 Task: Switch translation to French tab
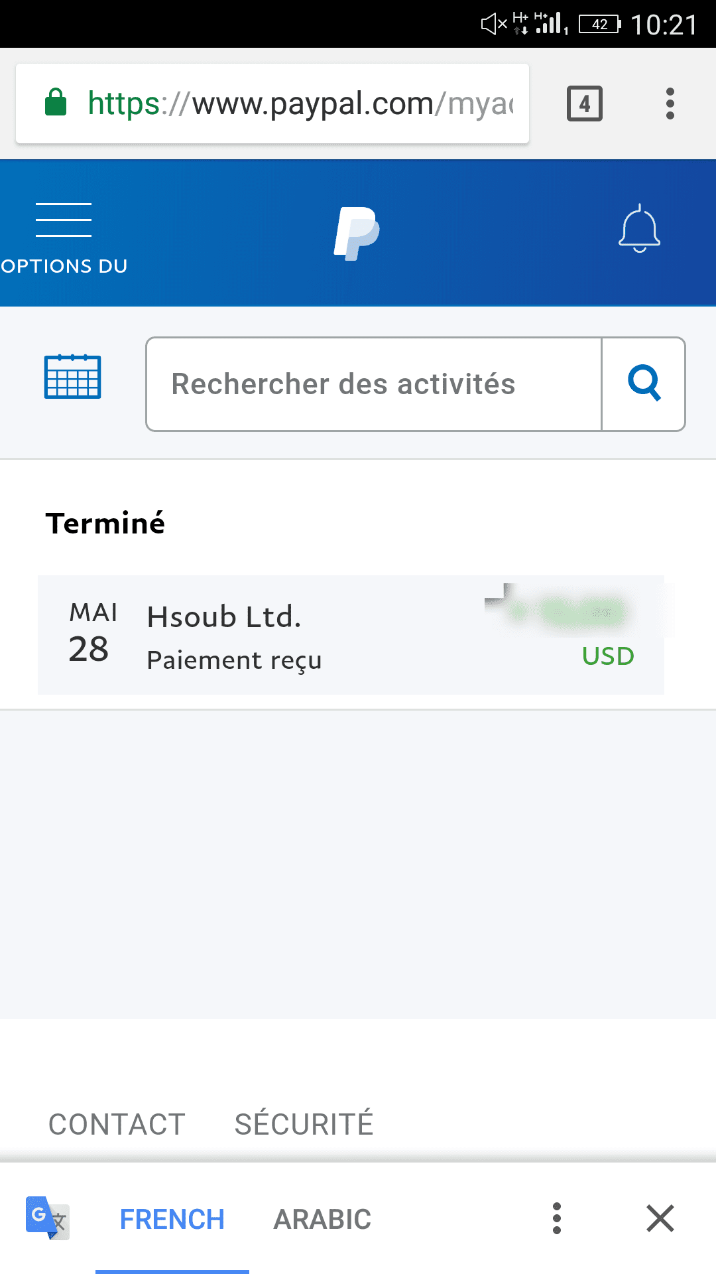[x=172, y=1219]
